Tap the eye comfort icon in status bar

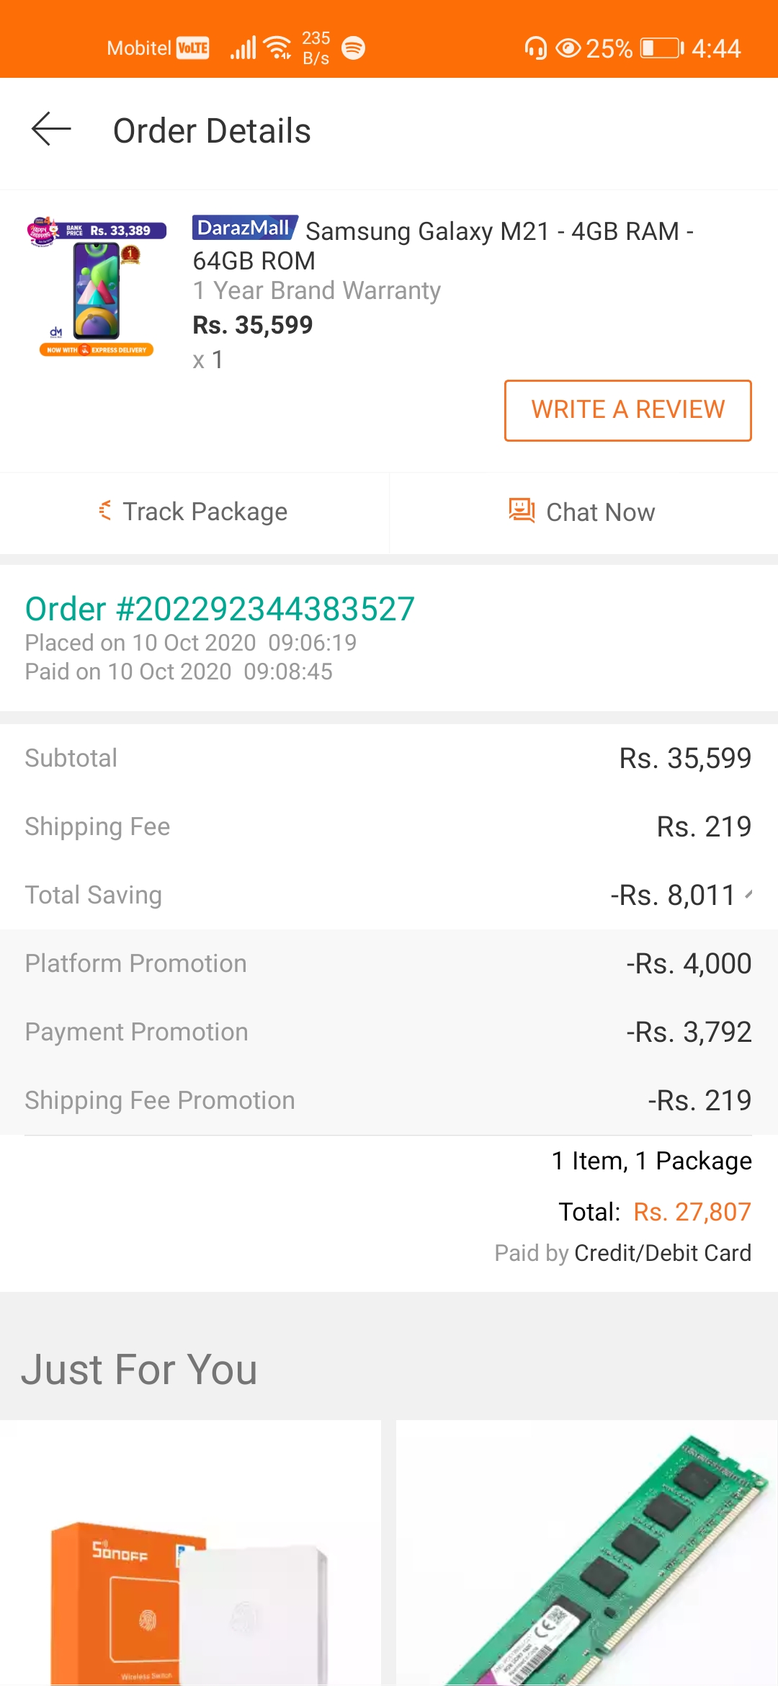[568, 48]
